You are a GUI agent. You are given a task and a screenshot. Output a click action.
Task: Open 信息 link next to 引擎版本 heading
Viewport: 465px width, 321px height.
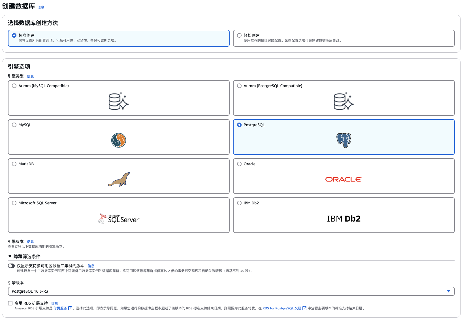[x=30, y=242]
